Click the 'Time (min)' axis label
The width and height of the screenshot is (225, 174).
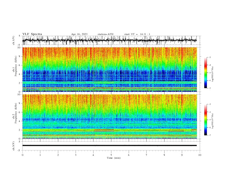[114, 158]
